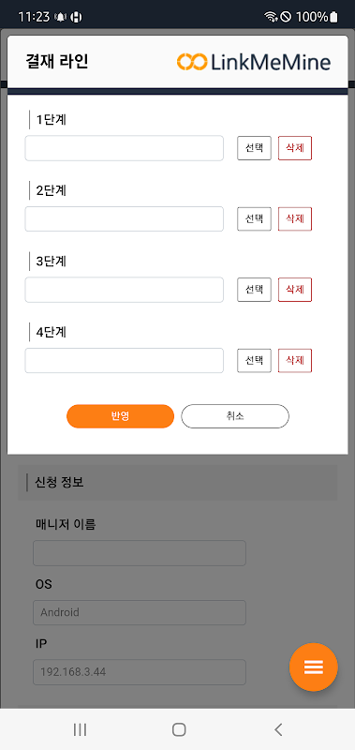The width and height of the screenshot is (355, 750).
Task: Tap the Android home navigation button
Action: click(179, 729)
